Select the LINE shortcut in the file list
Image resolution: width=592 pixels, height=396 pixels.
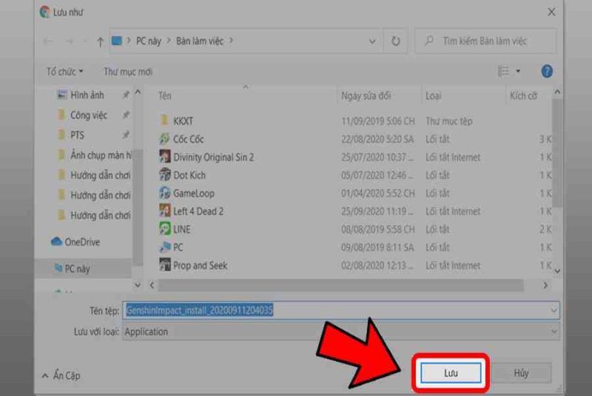click(181, 229)
